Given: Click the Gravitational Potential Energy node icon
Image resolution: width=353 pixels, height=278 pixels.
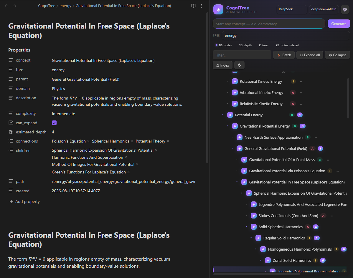Looking at the screenshot, I should (235, 126).
